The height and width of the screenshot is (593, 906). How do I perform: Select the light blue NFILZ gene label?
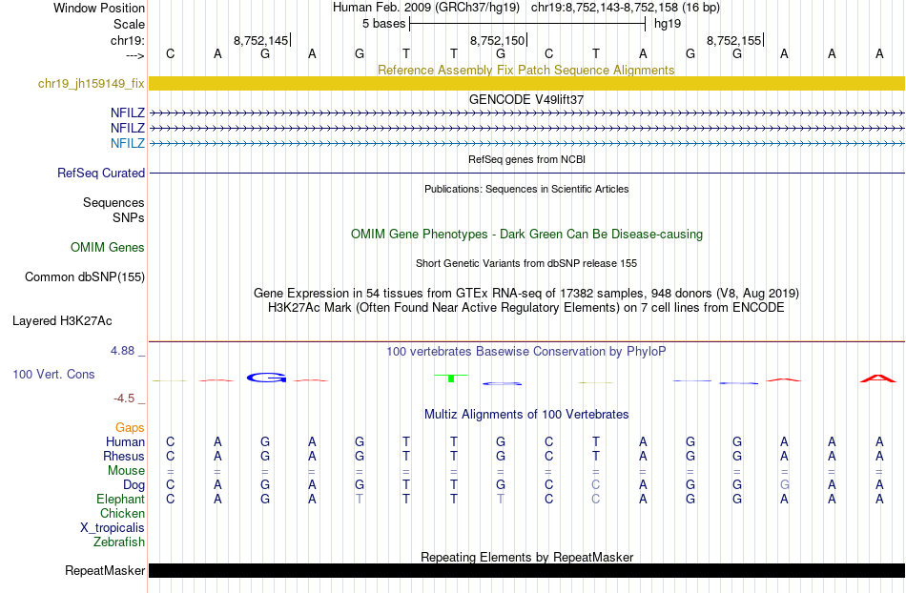[x=128, y=143]
